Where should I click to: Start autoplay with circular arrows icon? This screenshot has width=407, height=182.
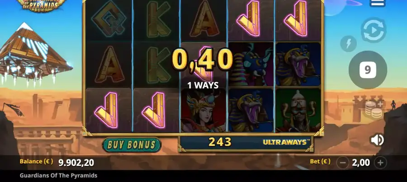[x=374, y=30]
